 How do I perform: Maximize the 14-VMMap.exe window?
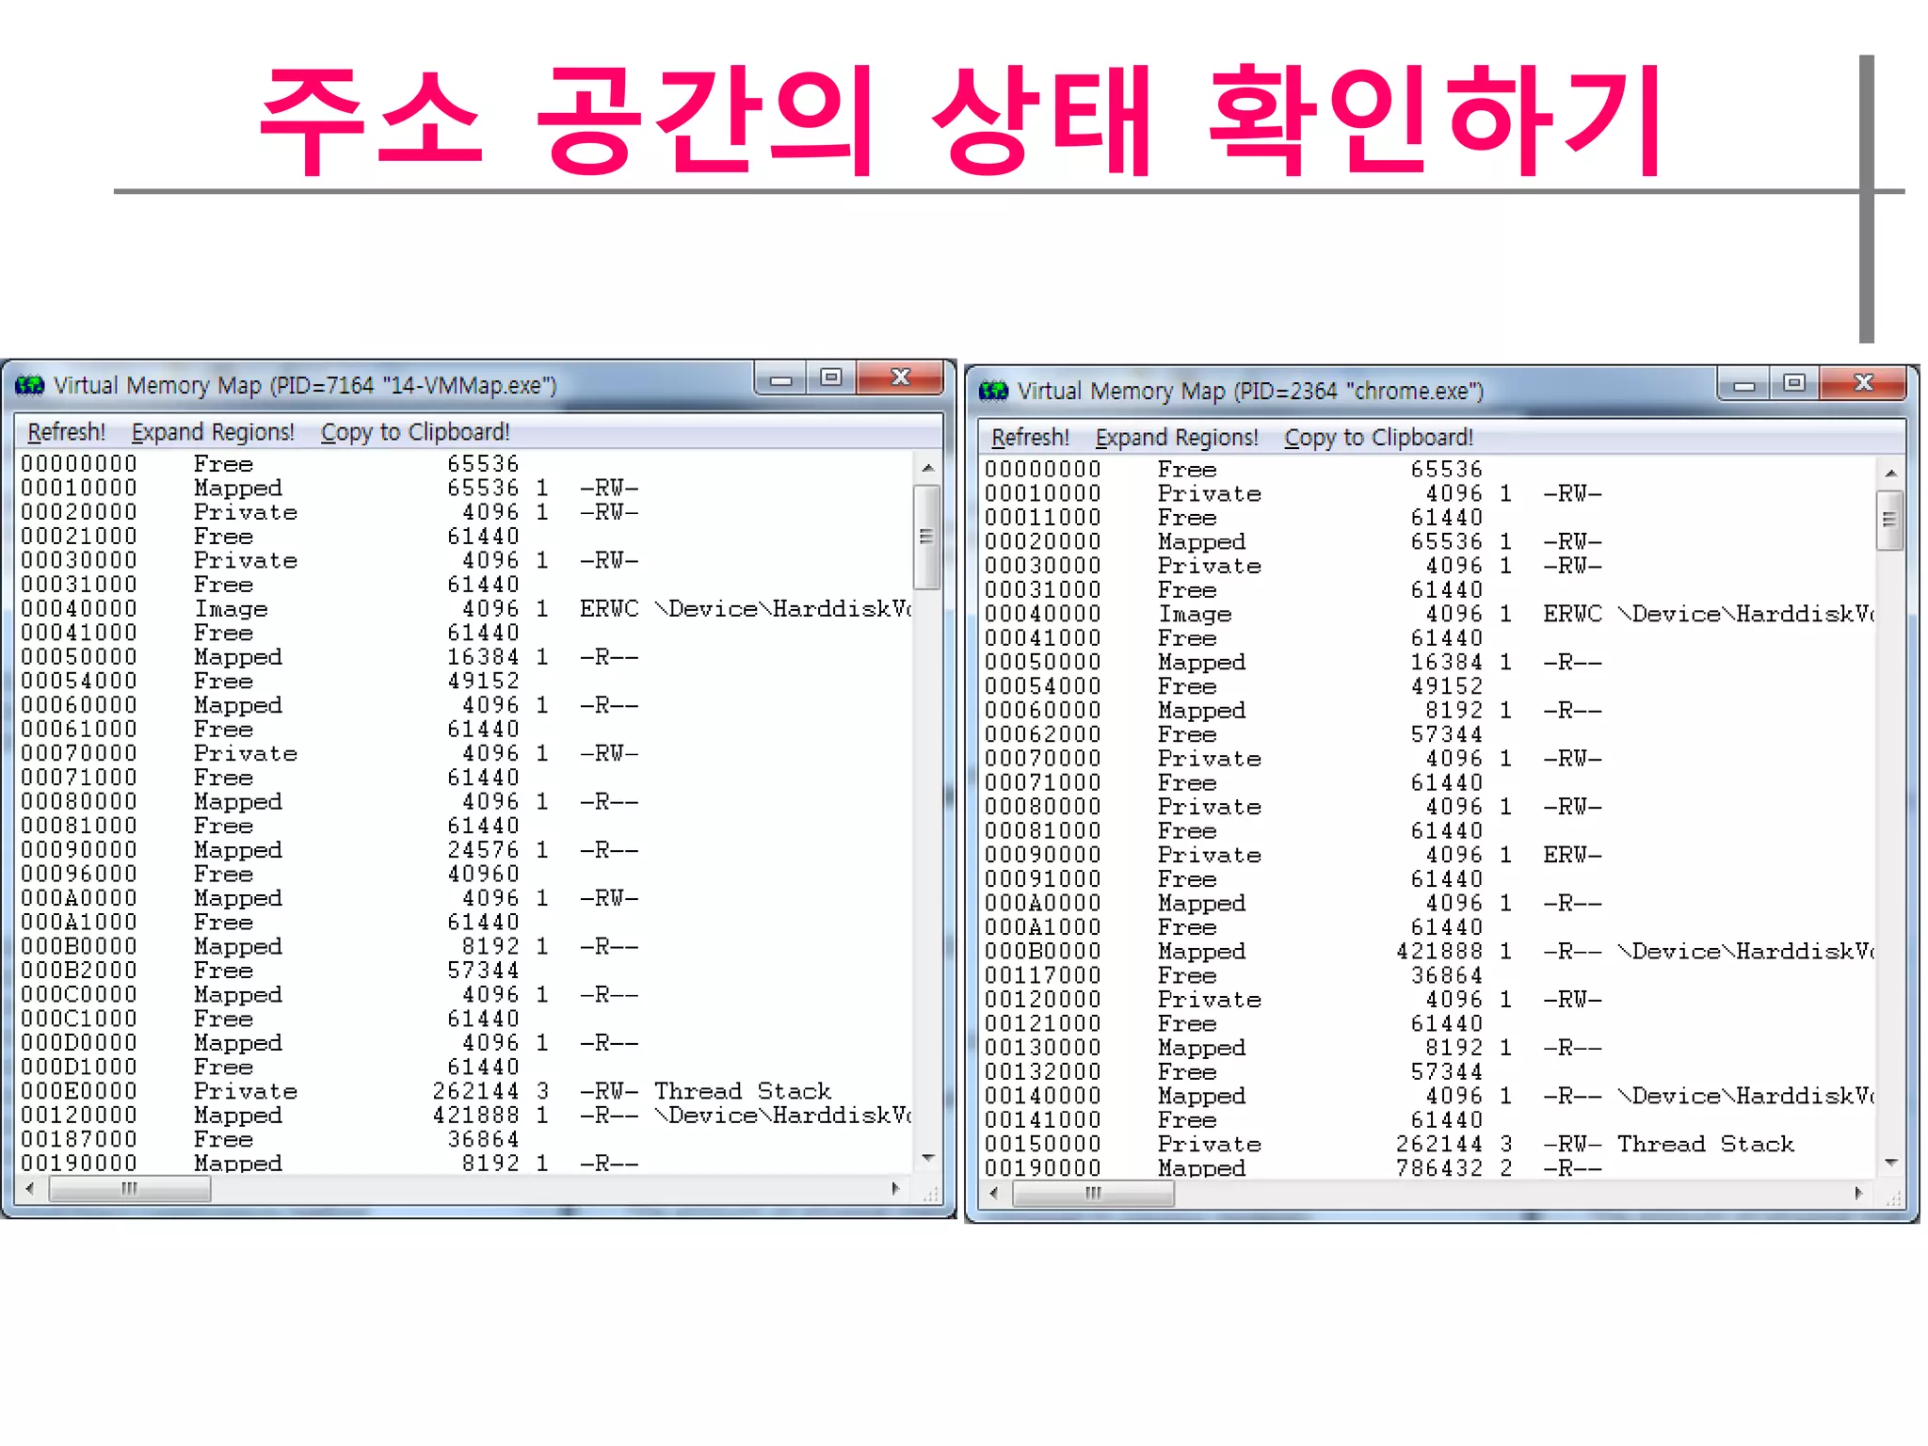pos(830,378)
